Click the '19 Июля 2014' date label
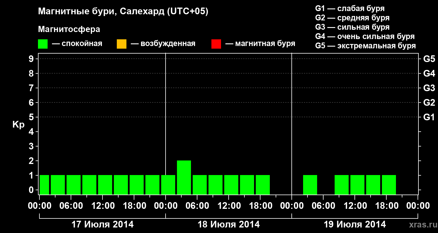The width and height of the screenshot is (438, 233). point(355,225)
